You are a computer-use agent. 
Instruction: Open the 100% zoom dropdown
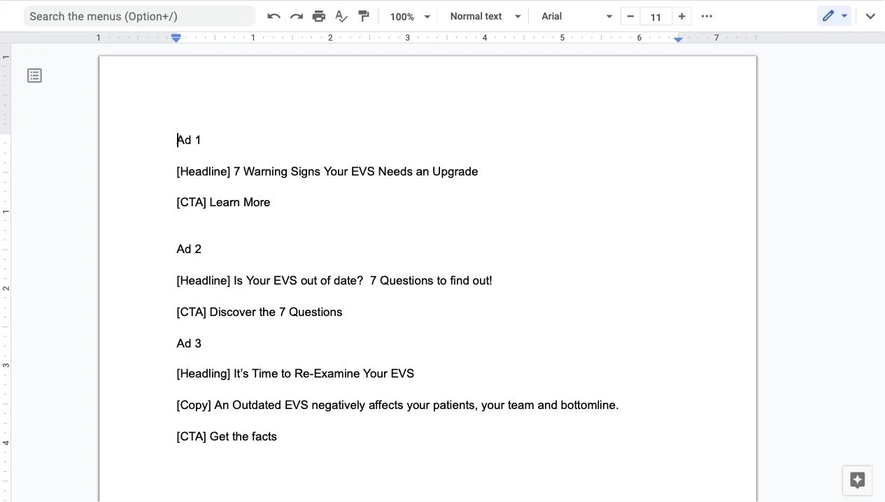410,16
